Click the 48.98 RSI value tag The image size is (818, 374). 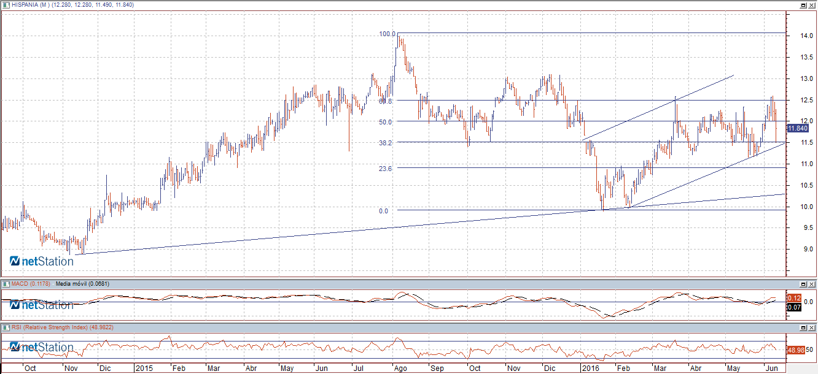pyautogui.click(x=796, y=349)
